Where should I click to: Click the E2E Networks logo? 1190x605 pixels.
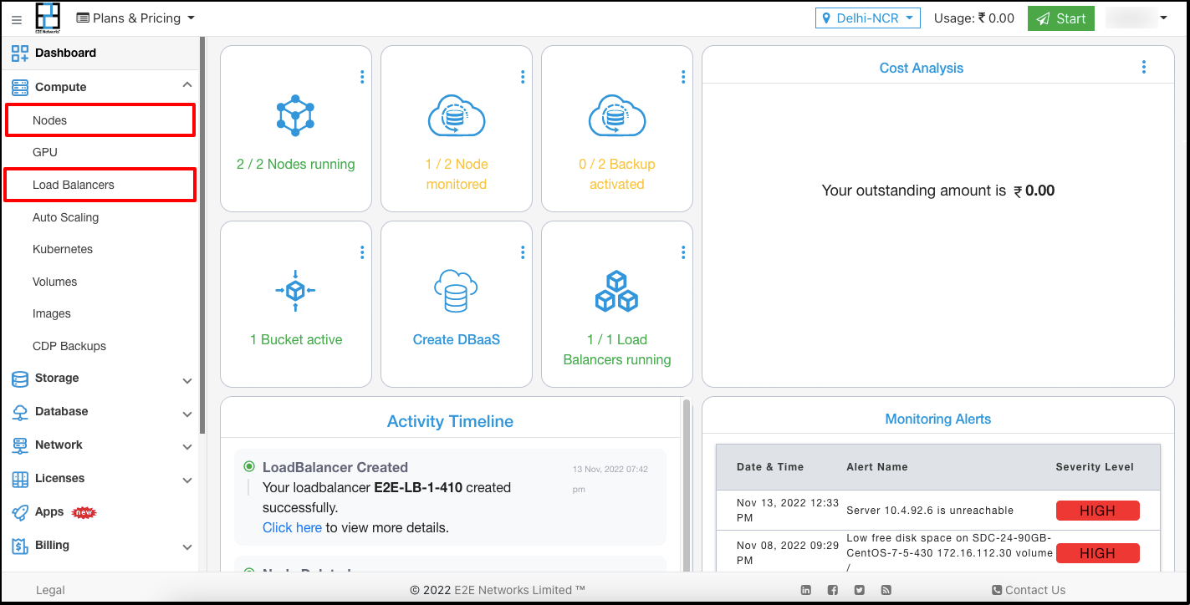[48, 18]
